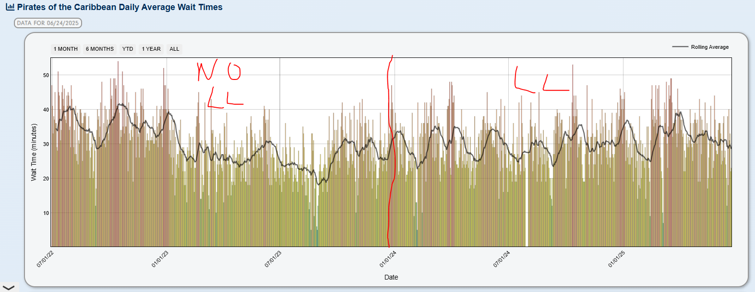Expand the chevron arrow at bottom left

[9, 288]
